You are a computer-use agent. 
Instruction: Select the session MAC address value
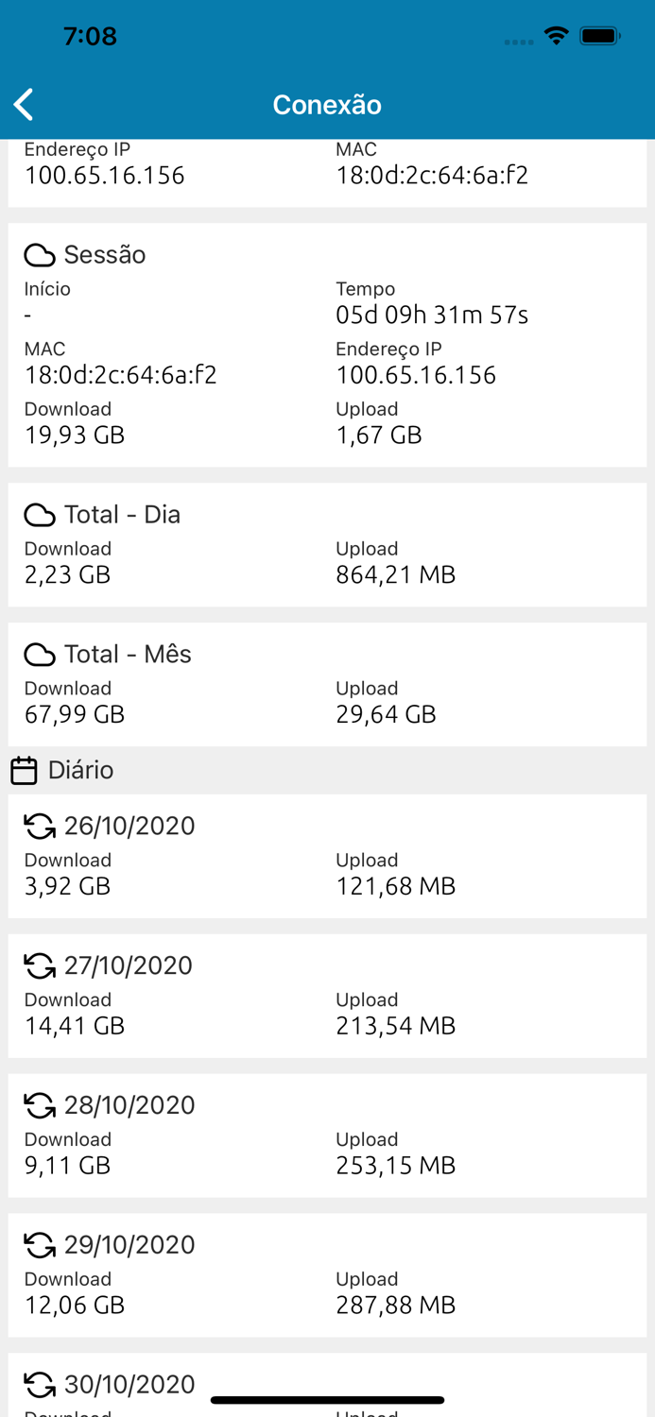coord(121,375)
